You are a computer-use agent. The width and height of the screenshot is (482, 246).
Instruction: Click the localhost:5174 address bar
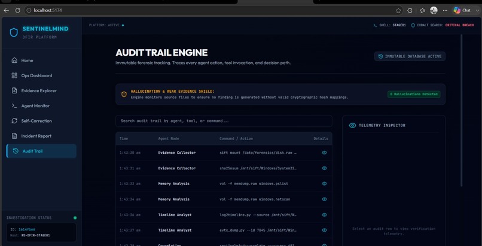[x=213, y=10]
